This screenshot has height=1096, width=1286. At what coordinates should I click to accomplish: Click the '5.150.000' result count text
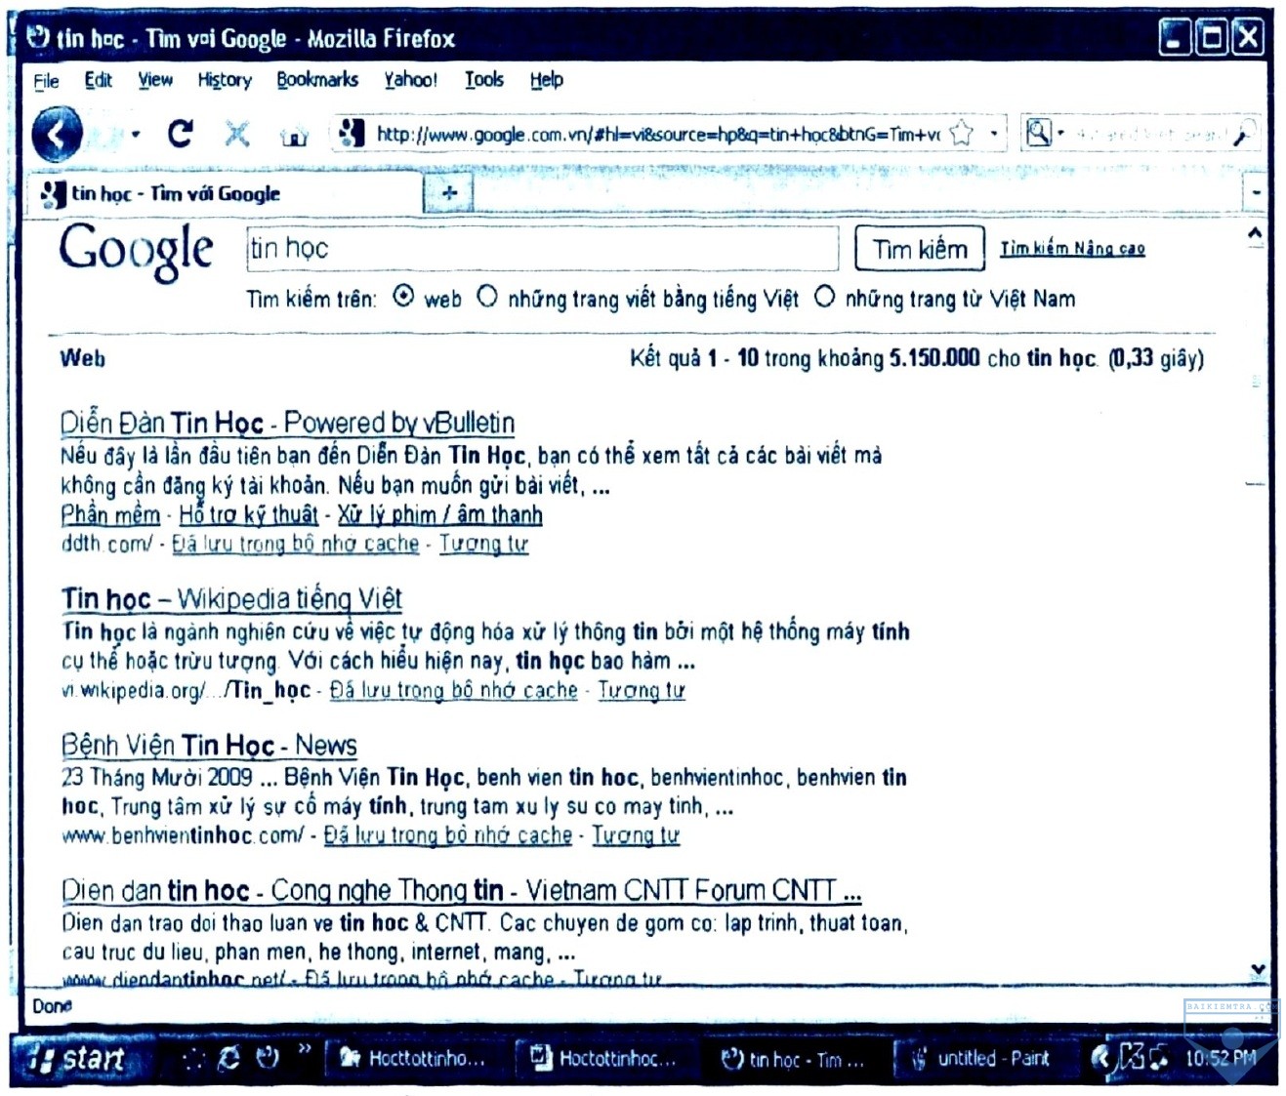coord(934,358)
